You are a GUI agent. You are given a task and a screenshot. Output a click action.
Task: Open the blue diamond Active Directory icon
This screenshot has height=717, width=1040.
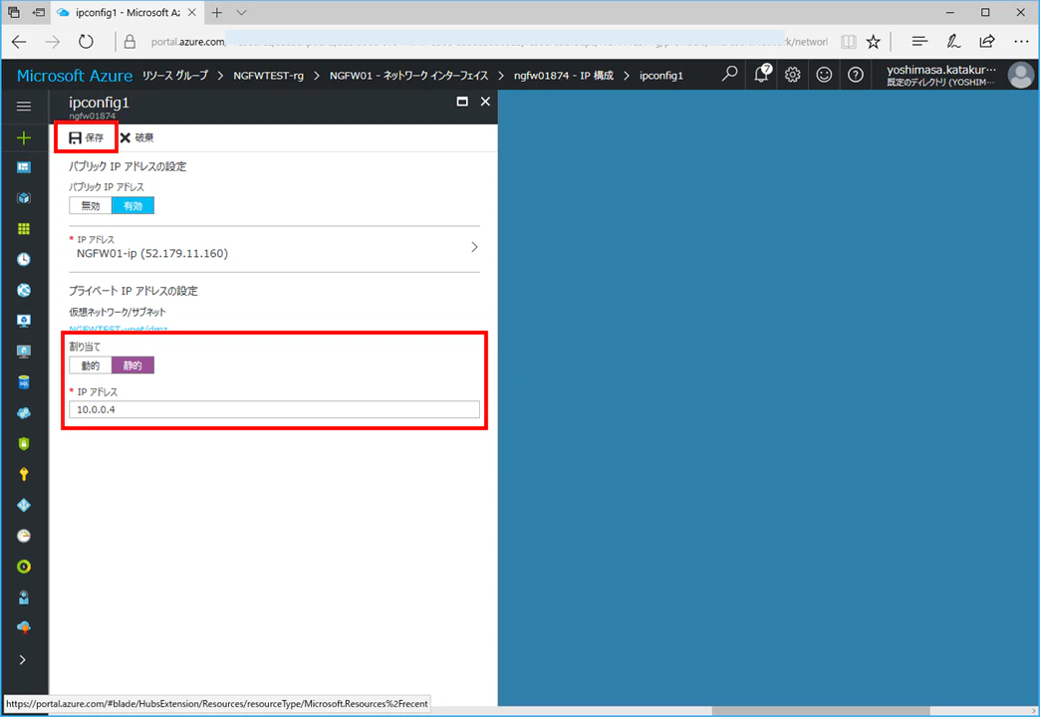pyautogui.click(x=24, y=505)
